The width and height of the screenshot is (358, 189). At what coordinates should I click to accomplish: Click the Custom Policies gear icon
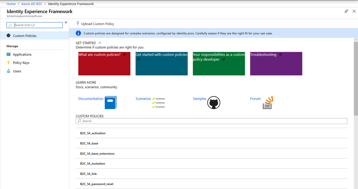(9, 36)
